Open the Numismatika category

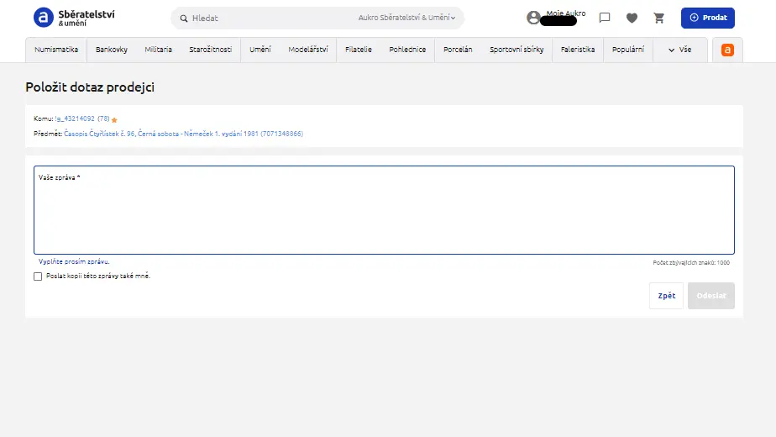pyautogui.click(x=56, y=50)
